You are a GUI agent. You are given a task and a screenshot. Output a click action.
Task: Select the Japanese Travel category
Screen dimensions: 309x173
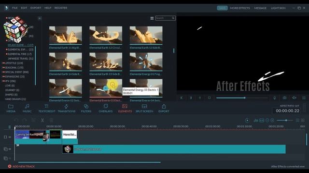[x=20, y=59]
